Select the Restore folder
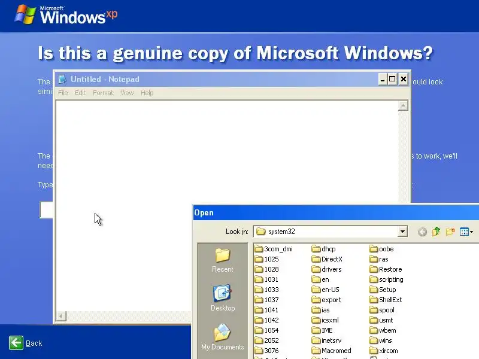 pos(386,269)
